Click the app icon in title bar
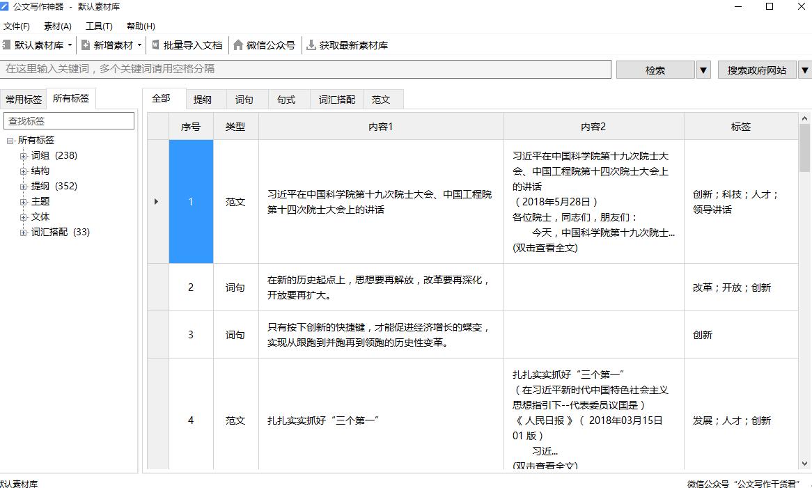 pyautogui.click(x=6, y=6)
